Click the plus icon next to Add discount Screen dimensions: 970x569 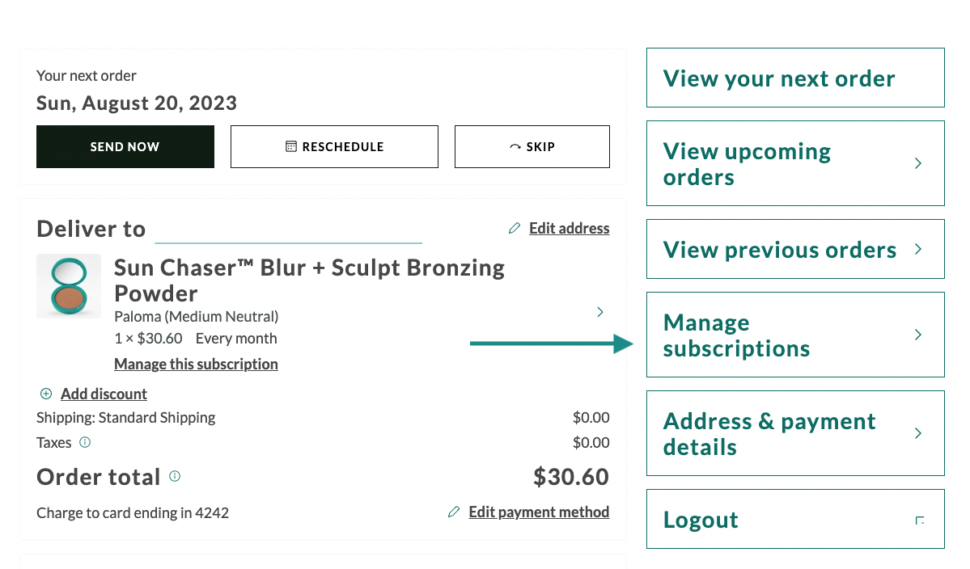pos(46,394)
